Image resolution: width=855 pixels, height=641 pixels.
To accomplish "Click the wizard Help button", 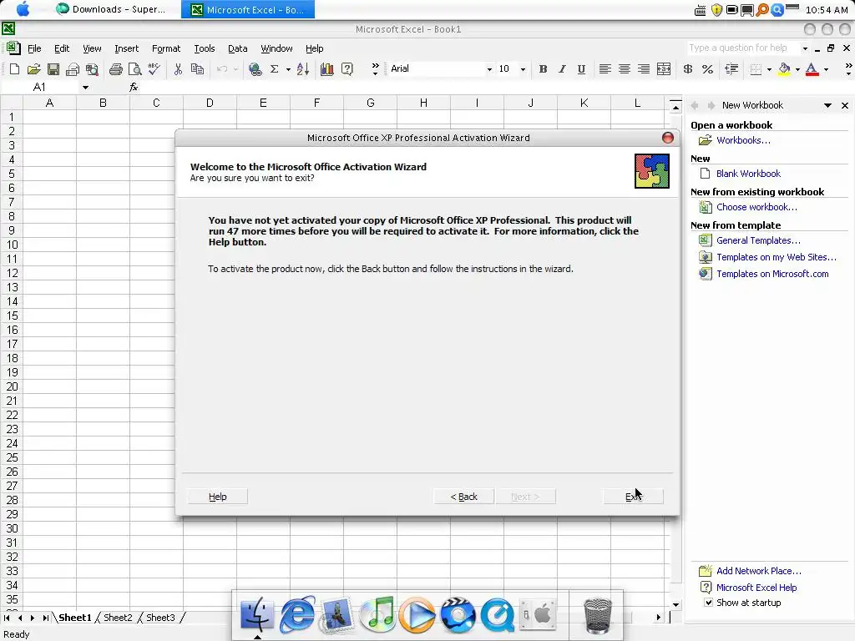I will (x=218, y=497).
